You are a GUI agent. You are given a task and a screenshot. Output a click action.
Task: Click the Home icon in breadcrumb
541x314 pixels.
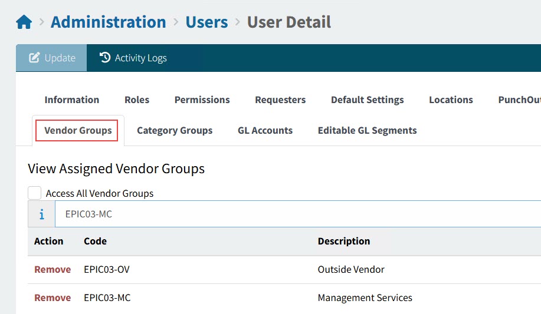tap(24, 22)
